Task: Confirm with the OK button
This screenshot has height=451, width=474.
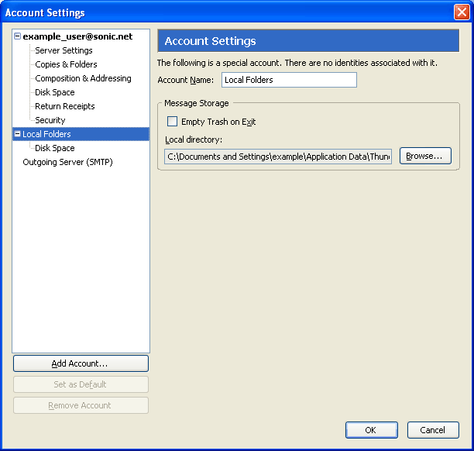Action: pos(372,430)
